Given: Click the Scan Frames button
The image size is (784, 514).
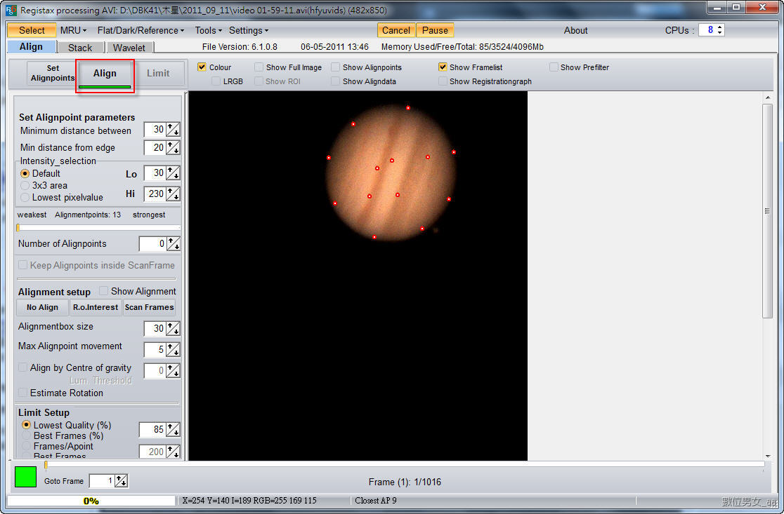Looking at the screenshot, I should tap(149, 307).
